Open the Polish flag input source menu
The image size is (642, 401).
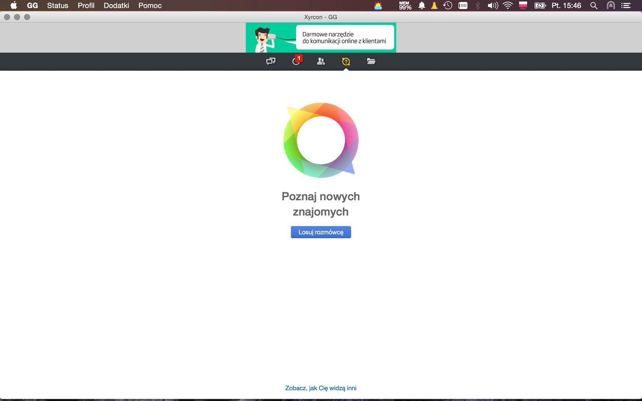click(523, 6)
